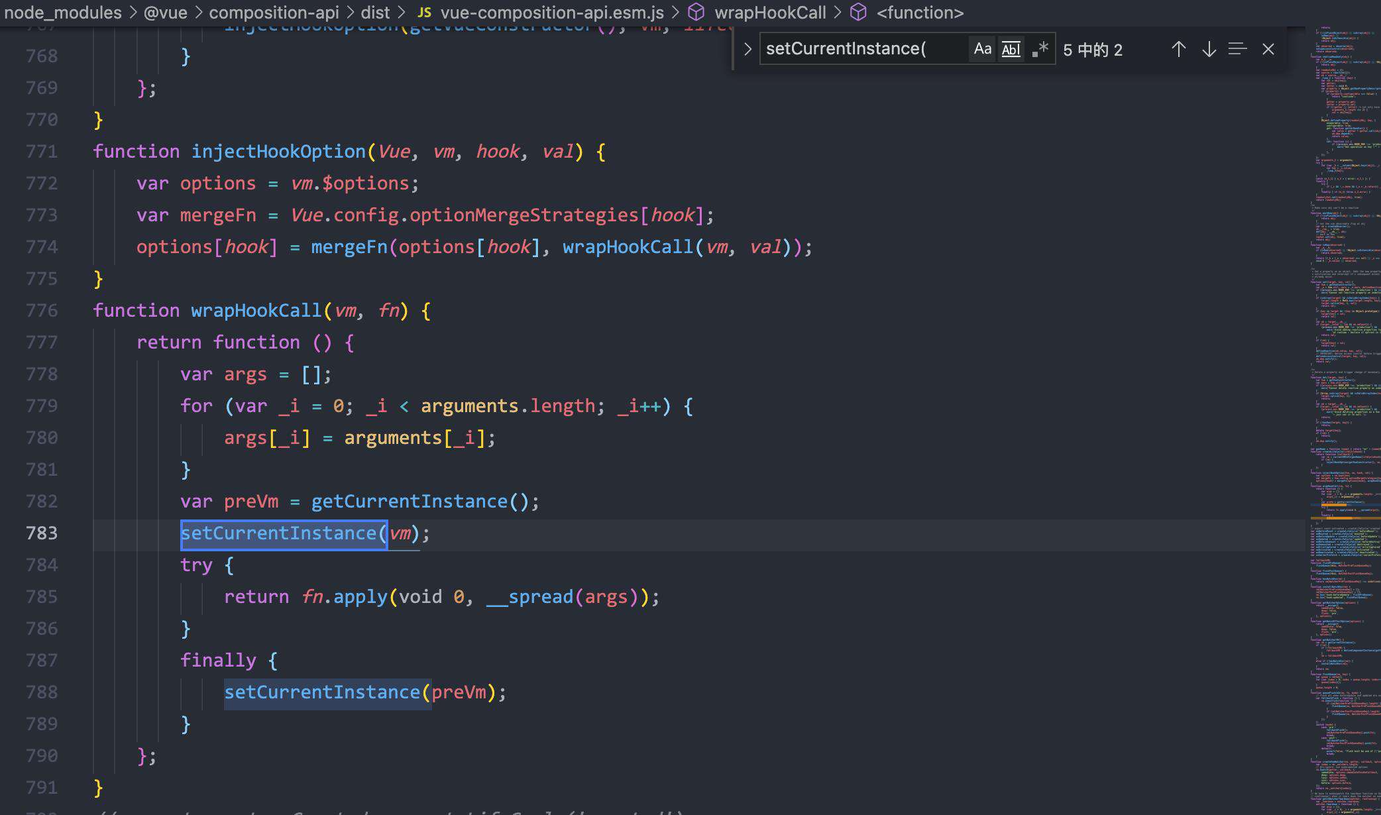This screenshot has height=815, width=1381.
Task: Click the case-sensitive match toggle (Aa)
Action: [x=981, y=48]
